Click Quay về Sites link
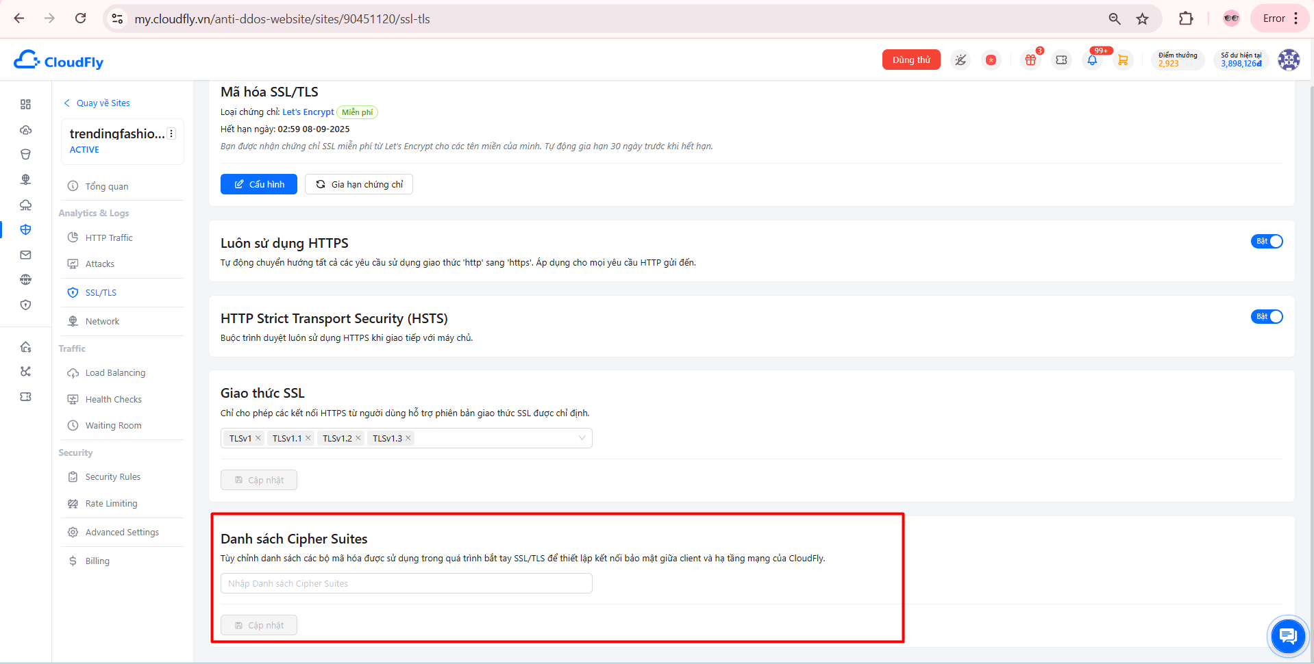 coord(97,103)
